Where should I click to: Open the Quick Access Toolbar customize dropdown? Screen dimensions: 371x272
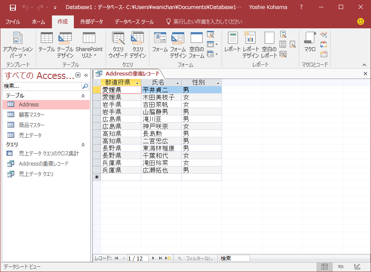pos(55,8)
